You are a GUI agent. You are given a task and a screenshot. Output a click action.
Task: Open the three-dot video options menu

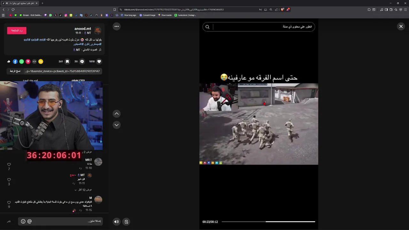click(117, 27)
